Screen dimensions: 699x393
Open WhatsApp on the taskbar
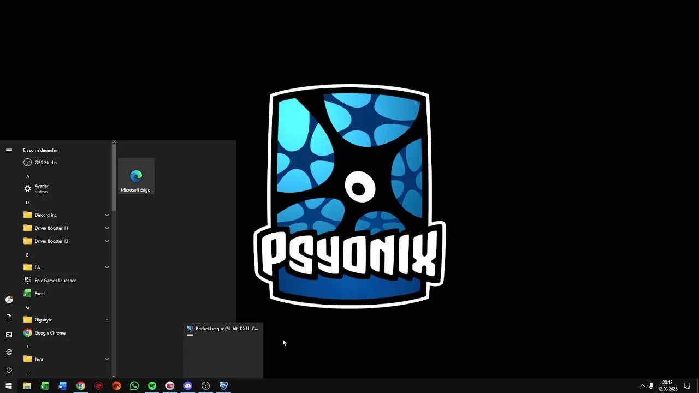click(x=134, y=386)
